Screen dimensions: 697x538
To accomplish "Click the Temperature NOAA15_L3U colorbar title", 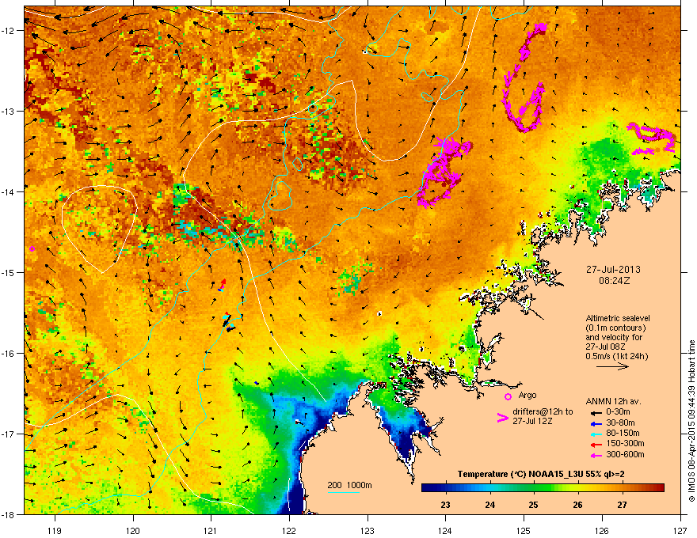I will 540,474.
